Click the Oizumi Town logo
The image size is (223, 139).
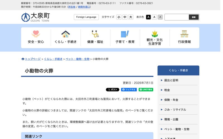pos(36,17)
